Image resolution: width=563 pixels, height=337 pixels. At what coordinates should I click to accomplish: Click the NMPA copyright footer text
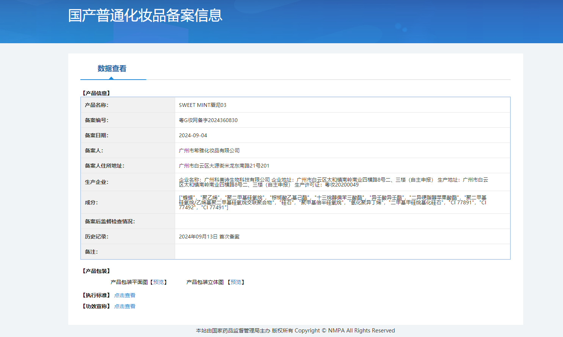pos(295,331)
